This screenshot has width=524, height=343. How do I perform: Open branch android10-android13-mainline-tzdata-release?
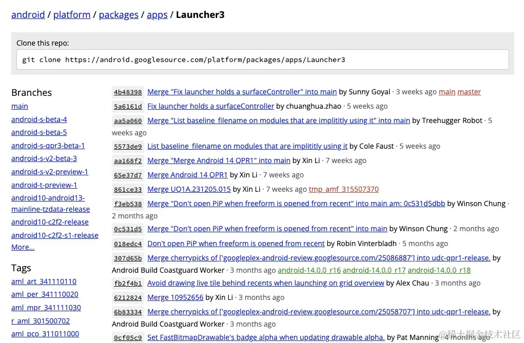pyautogui.click(x=50, y=204)
